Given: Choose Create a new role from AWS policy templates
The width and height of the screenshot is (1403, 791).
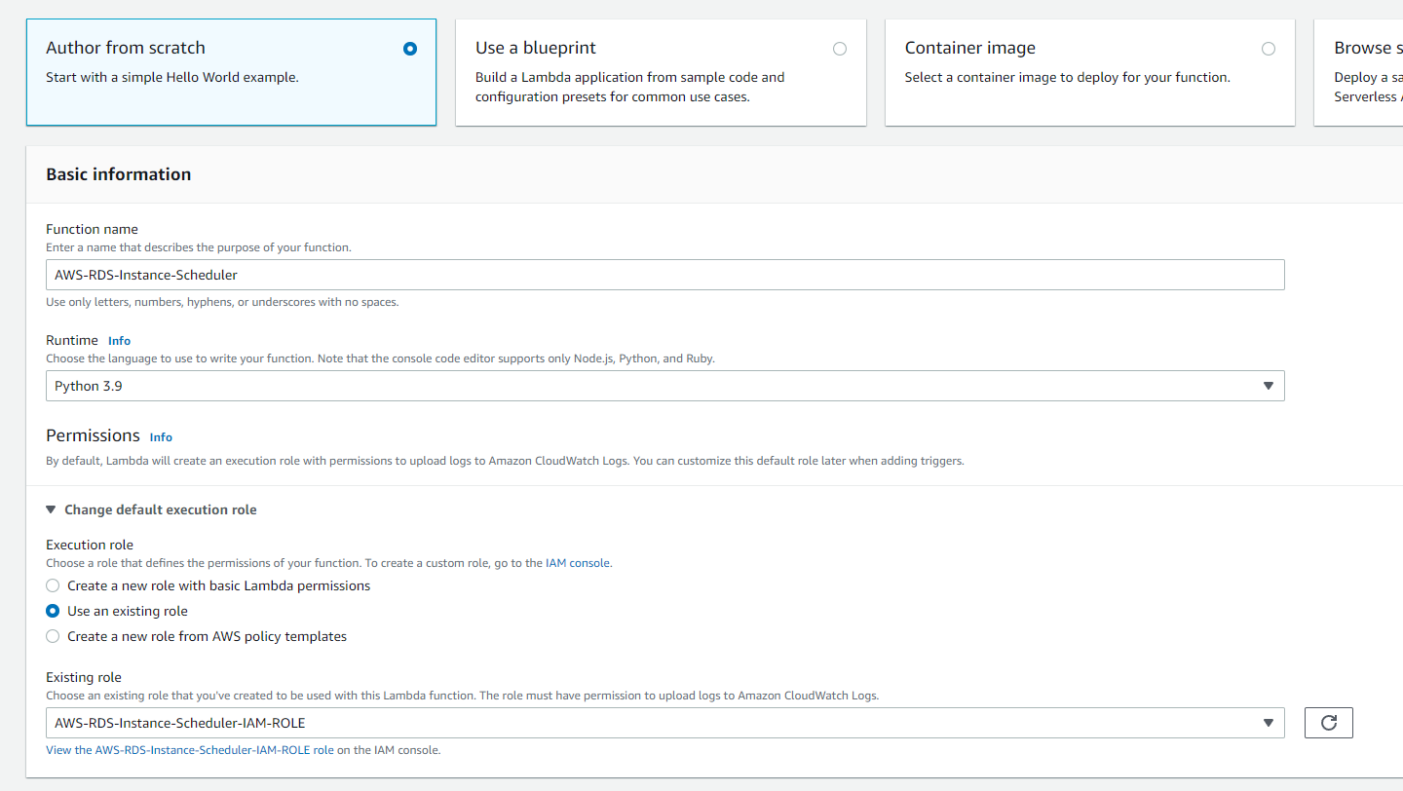Looking at the screenshot, I should [x=52, y=636].
